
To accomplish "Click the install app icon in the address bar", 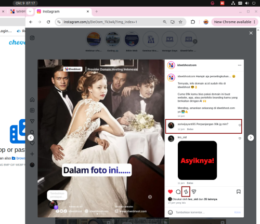I will click(173, 22).
